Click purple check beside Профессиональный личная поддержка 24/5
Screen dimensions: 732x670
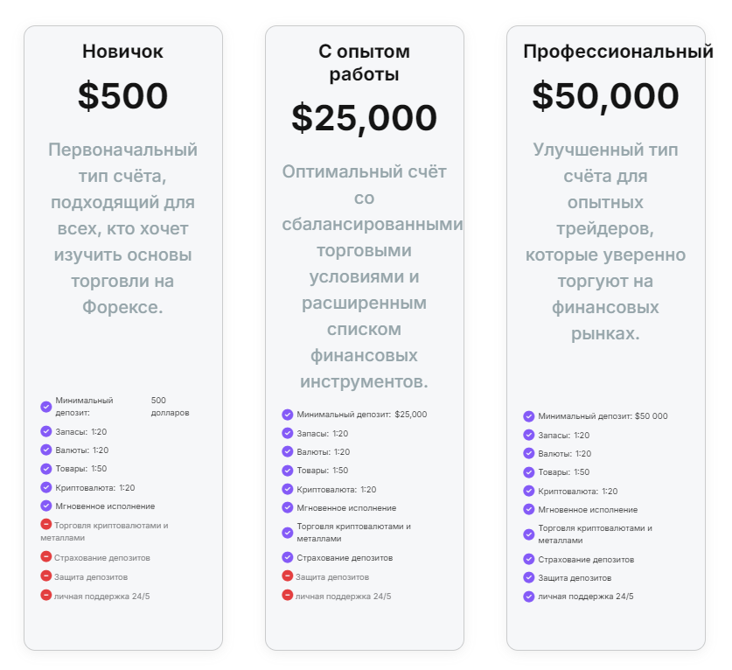(x=529, y=597)
